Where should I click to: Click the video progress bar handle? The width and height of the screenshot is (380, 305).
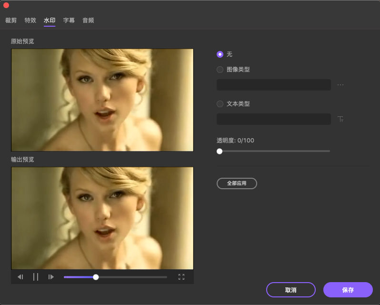tap(96, 277)
